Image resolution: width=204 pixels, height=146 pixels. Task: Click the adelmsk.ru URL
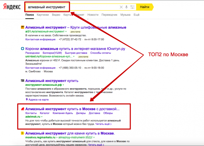click(33, 116)
